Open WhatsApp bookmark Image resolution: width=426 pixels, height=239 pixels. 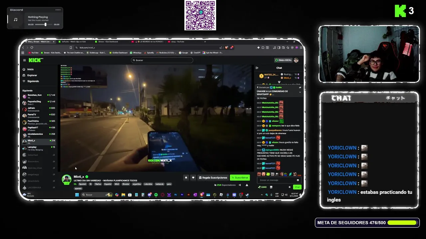[x=135, y=52]
